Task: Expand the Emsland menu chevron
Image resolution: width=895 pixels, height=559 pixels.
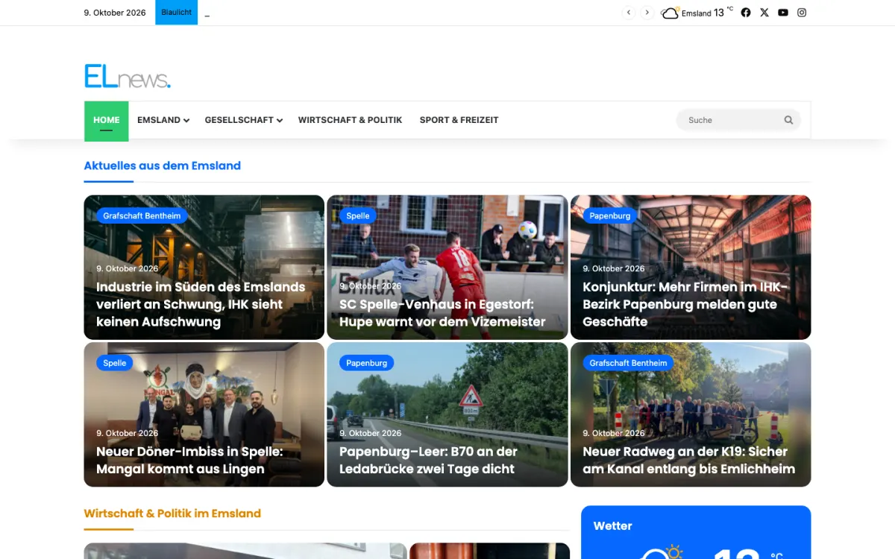Action: pos(186,121)
